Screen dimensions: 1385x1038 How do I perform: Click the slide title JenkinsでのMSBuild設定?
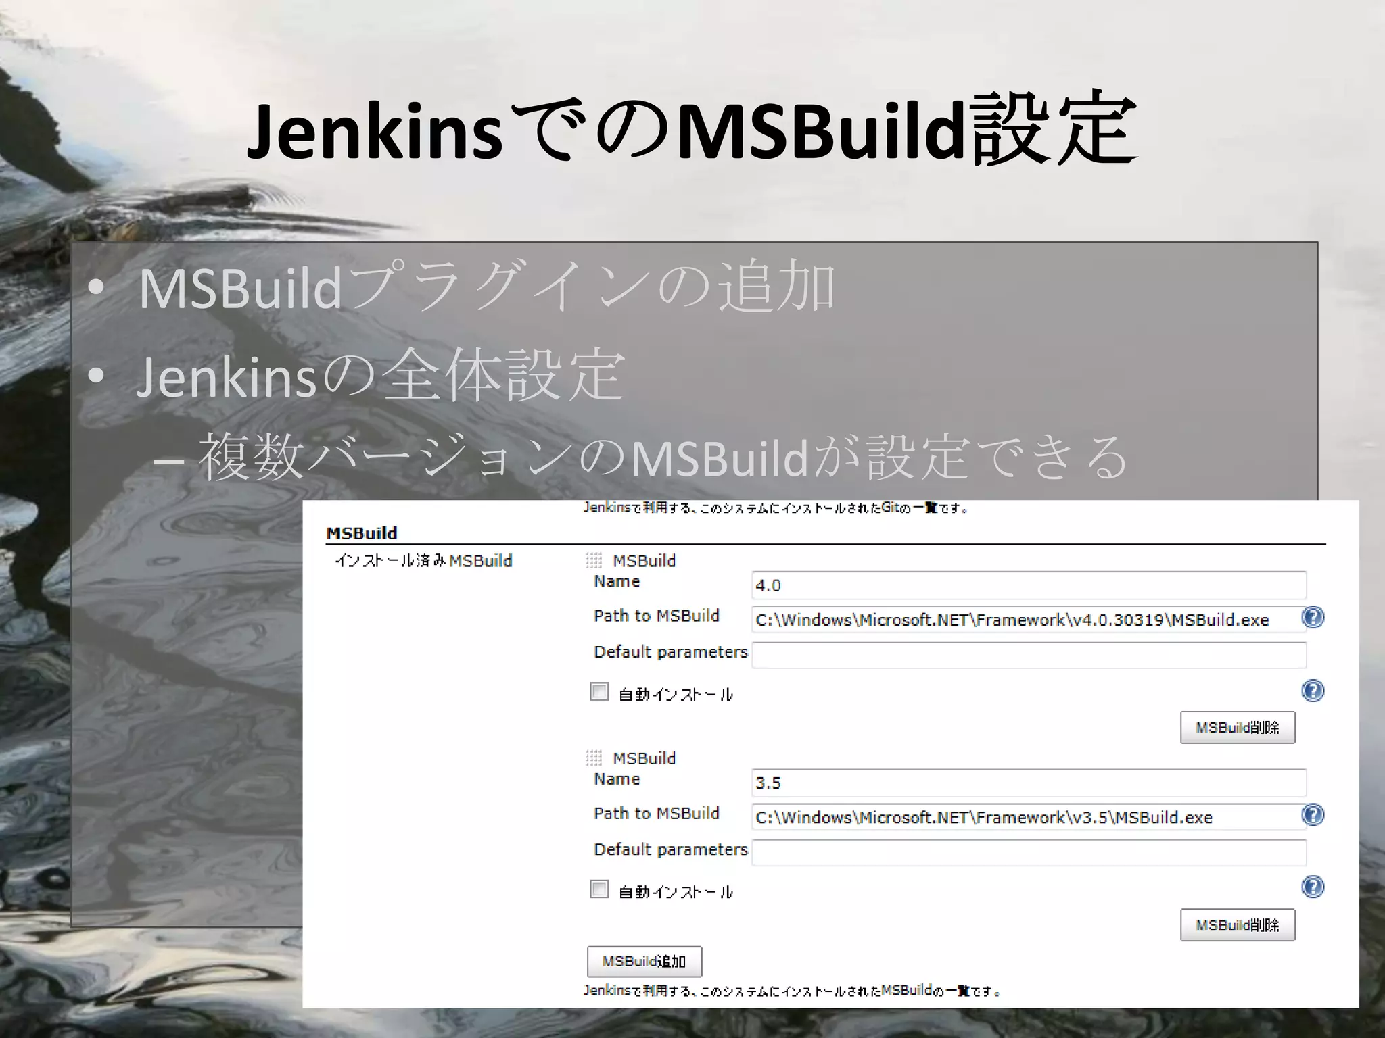(692, 128)
